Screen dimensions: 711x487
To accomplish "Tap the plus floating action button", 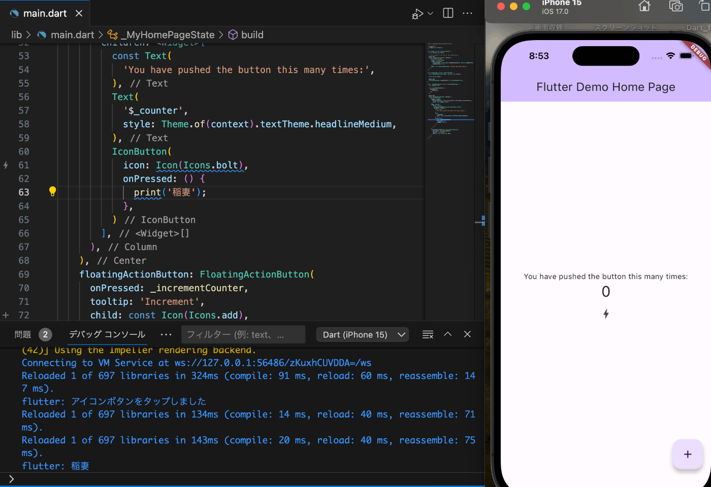I will pos(688,454).
